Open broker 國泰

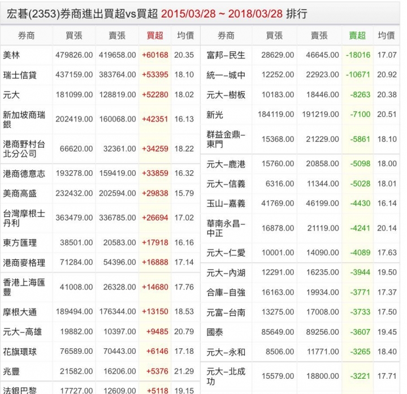(x=215, y=332)
